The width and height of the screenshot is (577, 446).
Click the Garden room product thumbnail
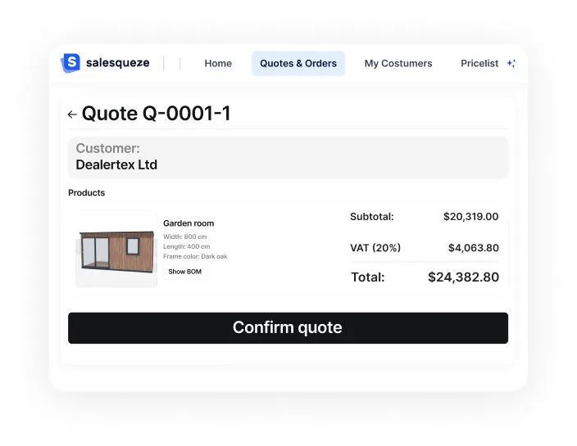point(116,249)
